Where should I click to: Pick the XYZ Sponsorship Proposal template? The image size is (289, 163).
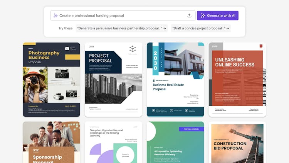click(x=51, y=143)
